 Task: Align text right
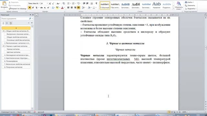click(x=75, y=8)
